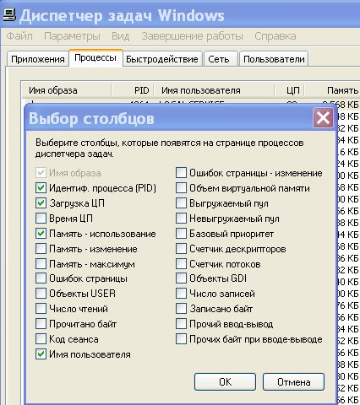Check Прочитано байт checkbox
360x405 pixels.
41,324
